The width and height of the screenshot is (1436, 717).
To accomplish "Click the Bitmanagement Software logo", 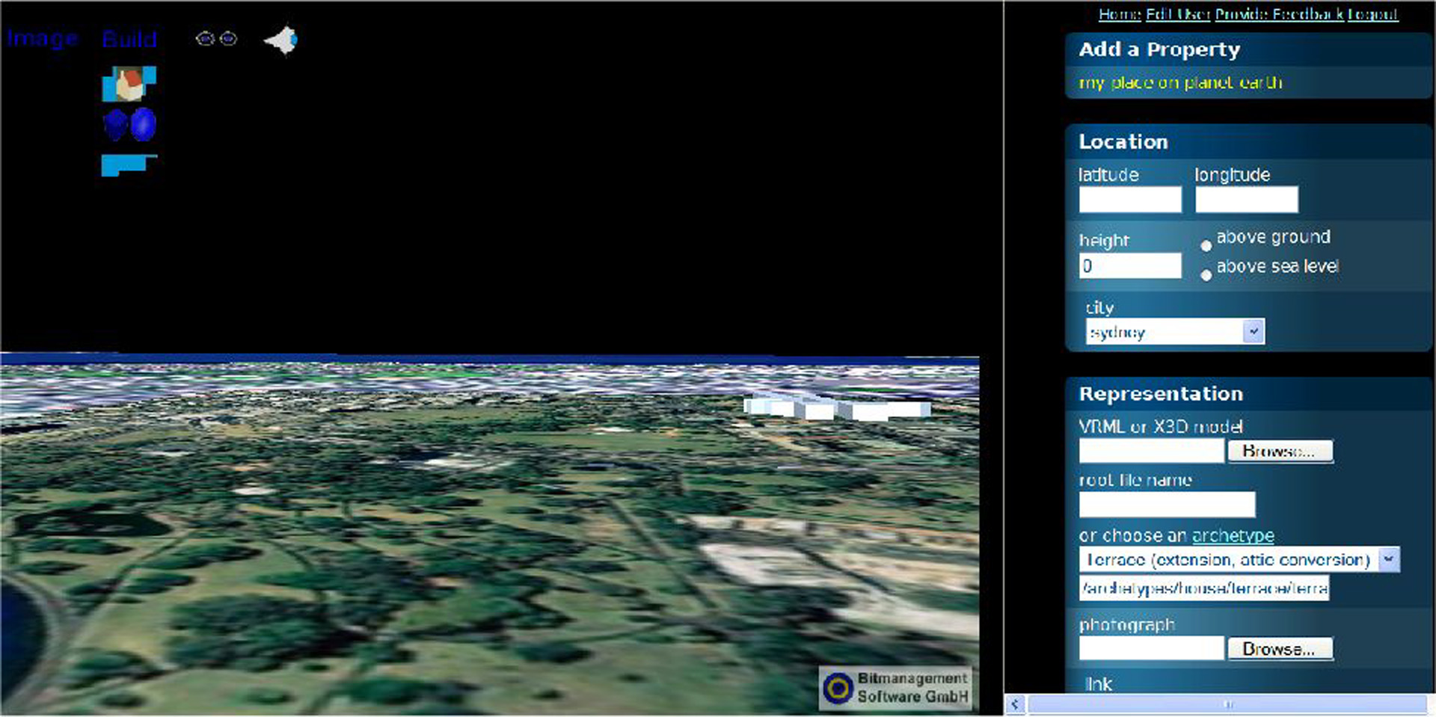I will (x=895, y=688).
